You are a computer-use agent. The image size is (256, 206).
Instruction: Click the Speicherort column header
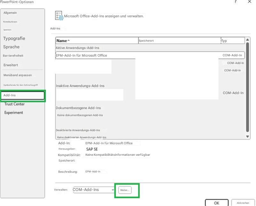click(180, 41)
